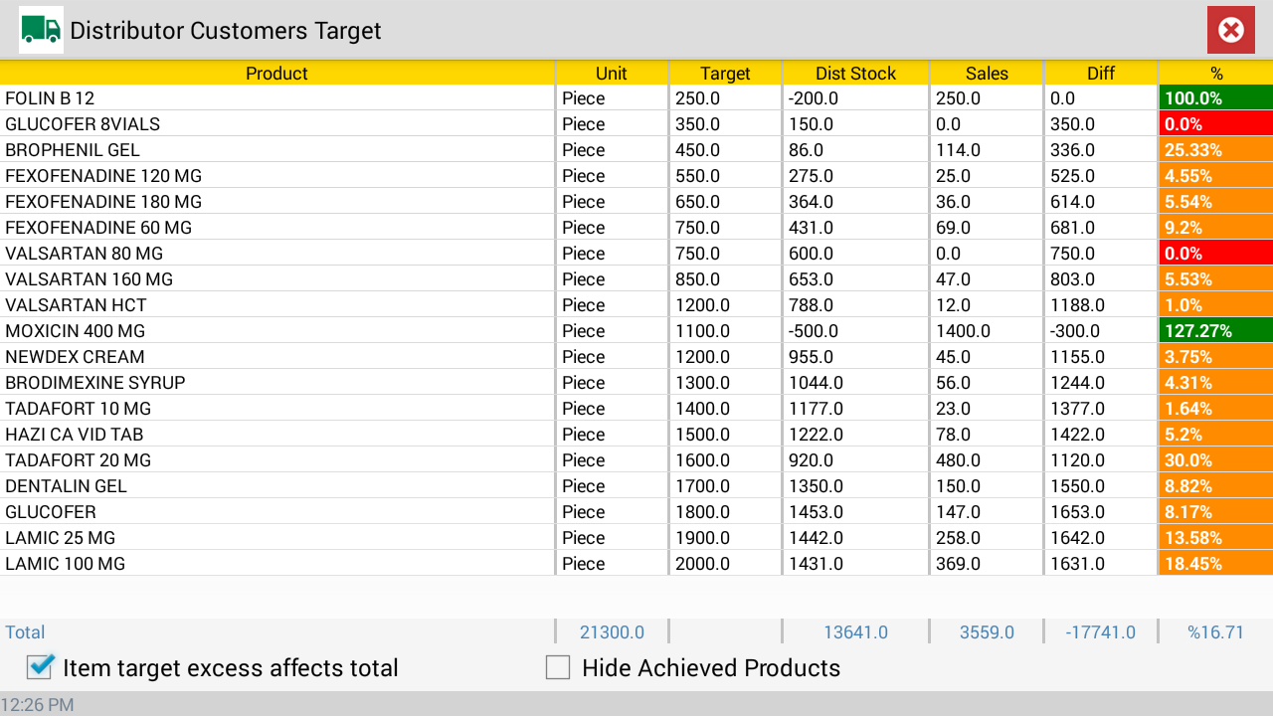This screenshot has height=716, width=1273.
Task: Select LAMIC 25 MG product name
Action: click(x=60, y=537)
